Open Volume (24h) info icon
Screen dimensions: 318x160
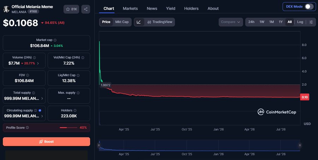[34, 58]
